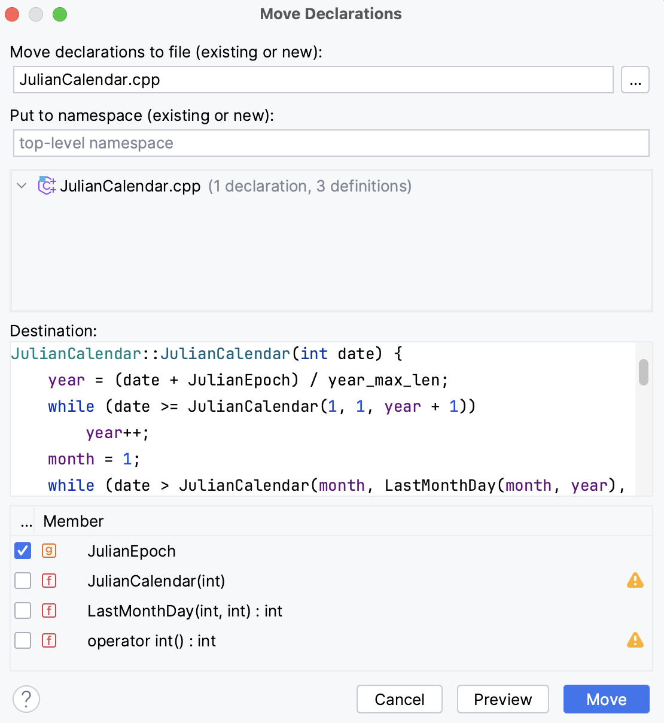
Task: Click the Preview button
Action: coord(502,699)
